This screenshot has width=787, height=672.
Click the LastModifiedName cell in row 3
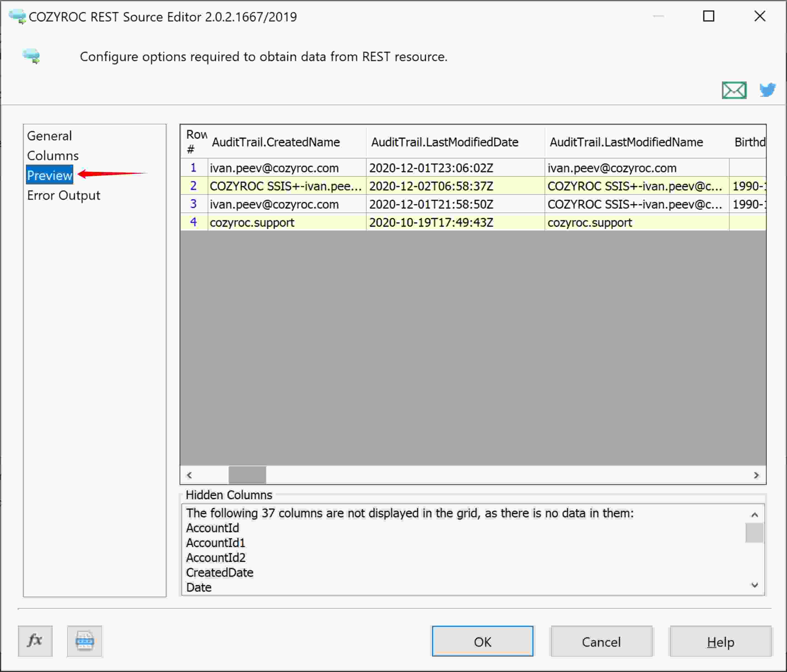[637, 204]
